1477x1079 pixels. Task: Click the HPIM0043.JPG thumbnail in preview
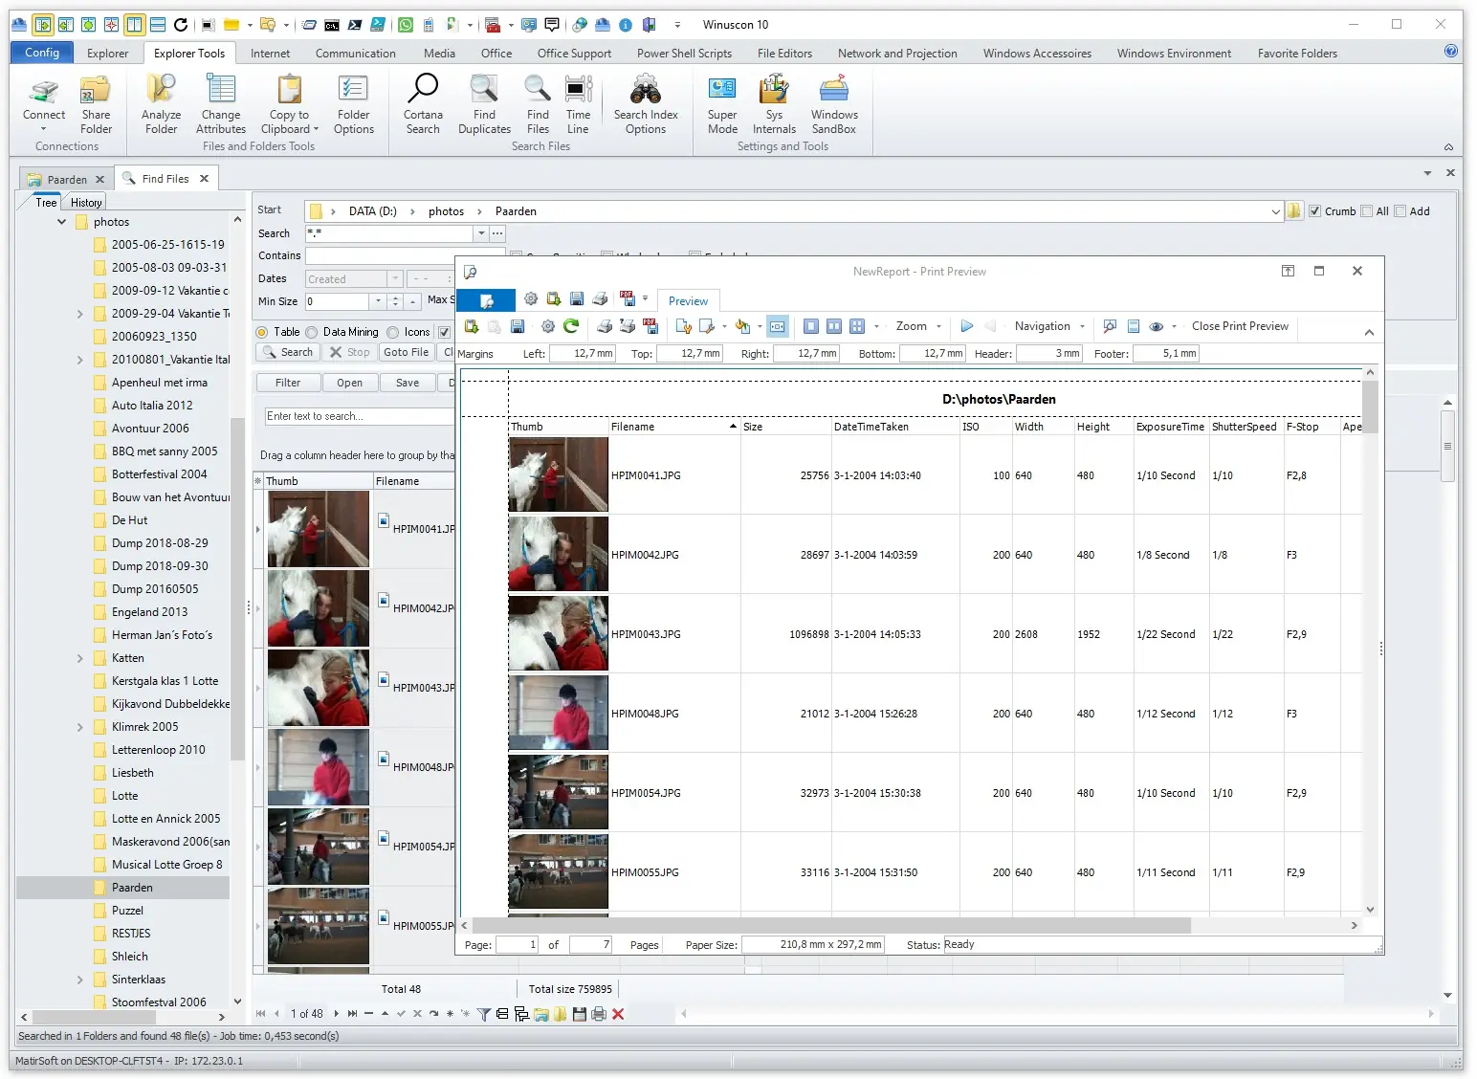558,633
